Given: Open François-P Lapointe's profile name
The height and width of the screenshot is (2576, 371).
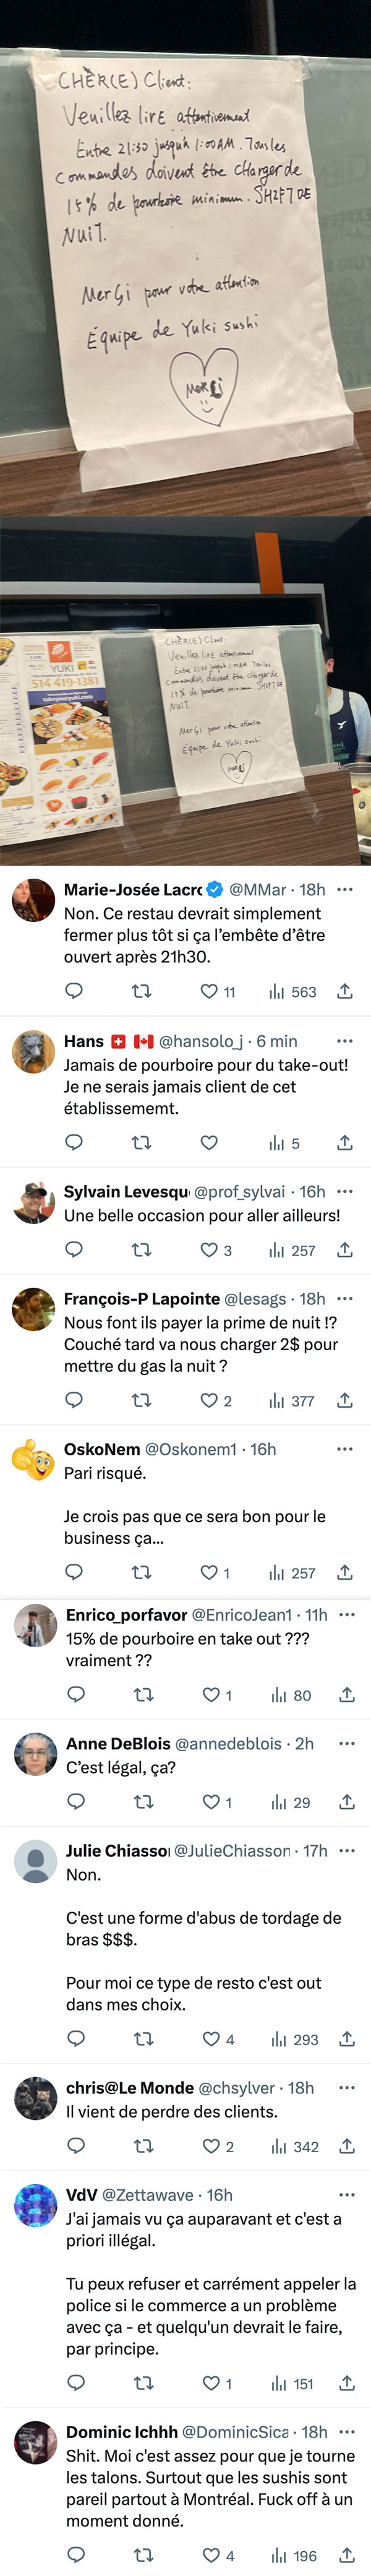Looking at the screenshot, I should coord(142,1298).
